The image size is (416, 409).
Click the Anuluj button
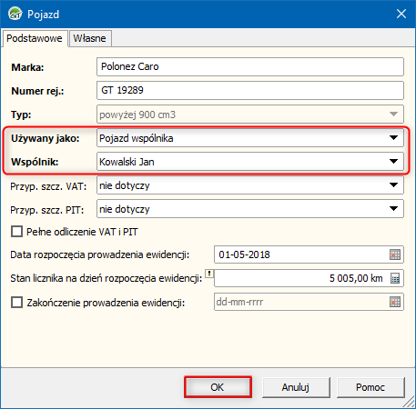click(296, 387)
